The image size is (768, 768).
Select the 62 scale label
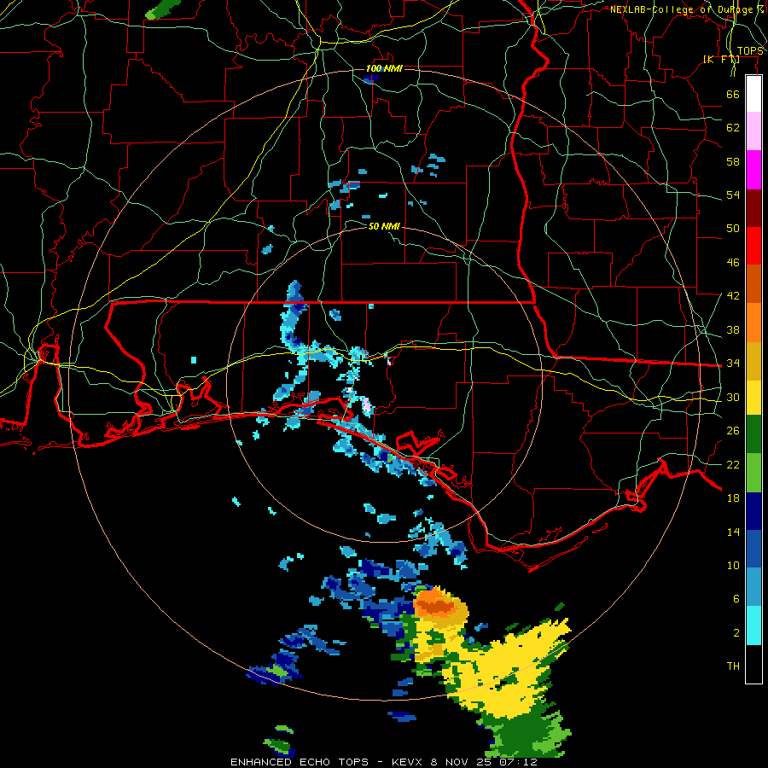pyautogui.click(x=733, y=128)
